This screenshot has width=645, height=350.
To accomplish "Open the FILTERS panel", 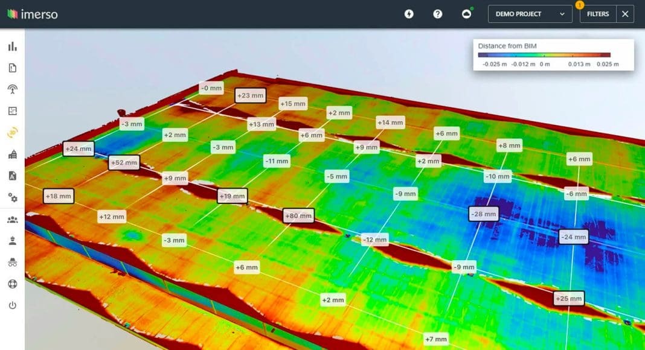I will pyautogui.click(x=597, y=14).
